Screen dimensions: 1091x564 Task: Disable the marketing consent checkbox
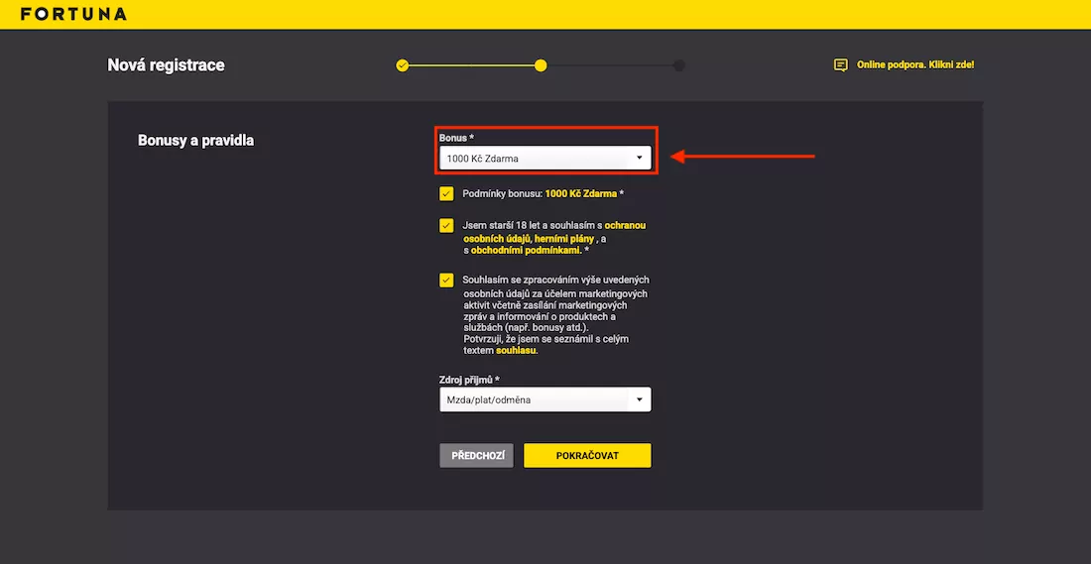[446, 281]
